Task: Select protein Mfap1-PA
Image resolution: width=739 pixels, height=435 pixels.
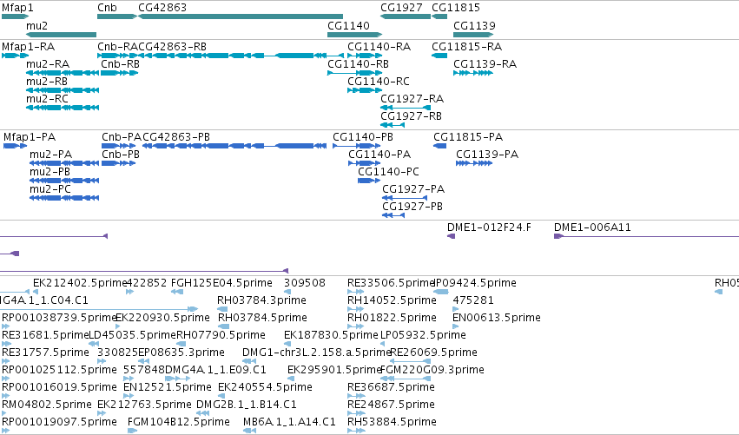Action: point(15,146)
